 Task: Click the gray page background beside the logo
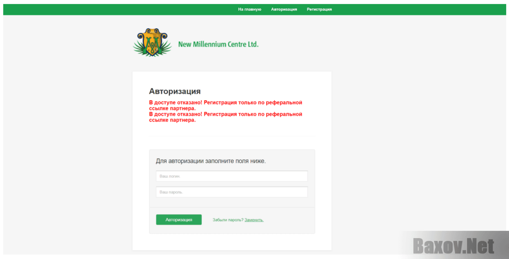(367, 43)
